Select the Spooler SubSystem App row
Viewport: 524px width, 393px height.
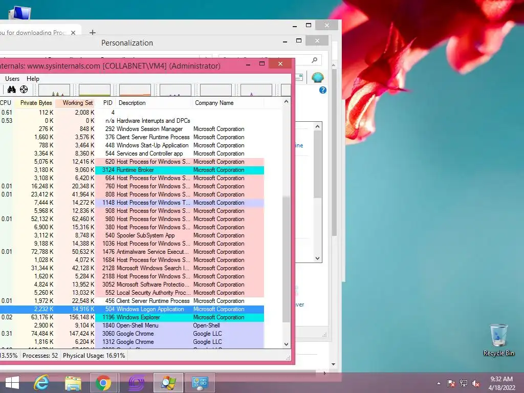tap(132, 235)
